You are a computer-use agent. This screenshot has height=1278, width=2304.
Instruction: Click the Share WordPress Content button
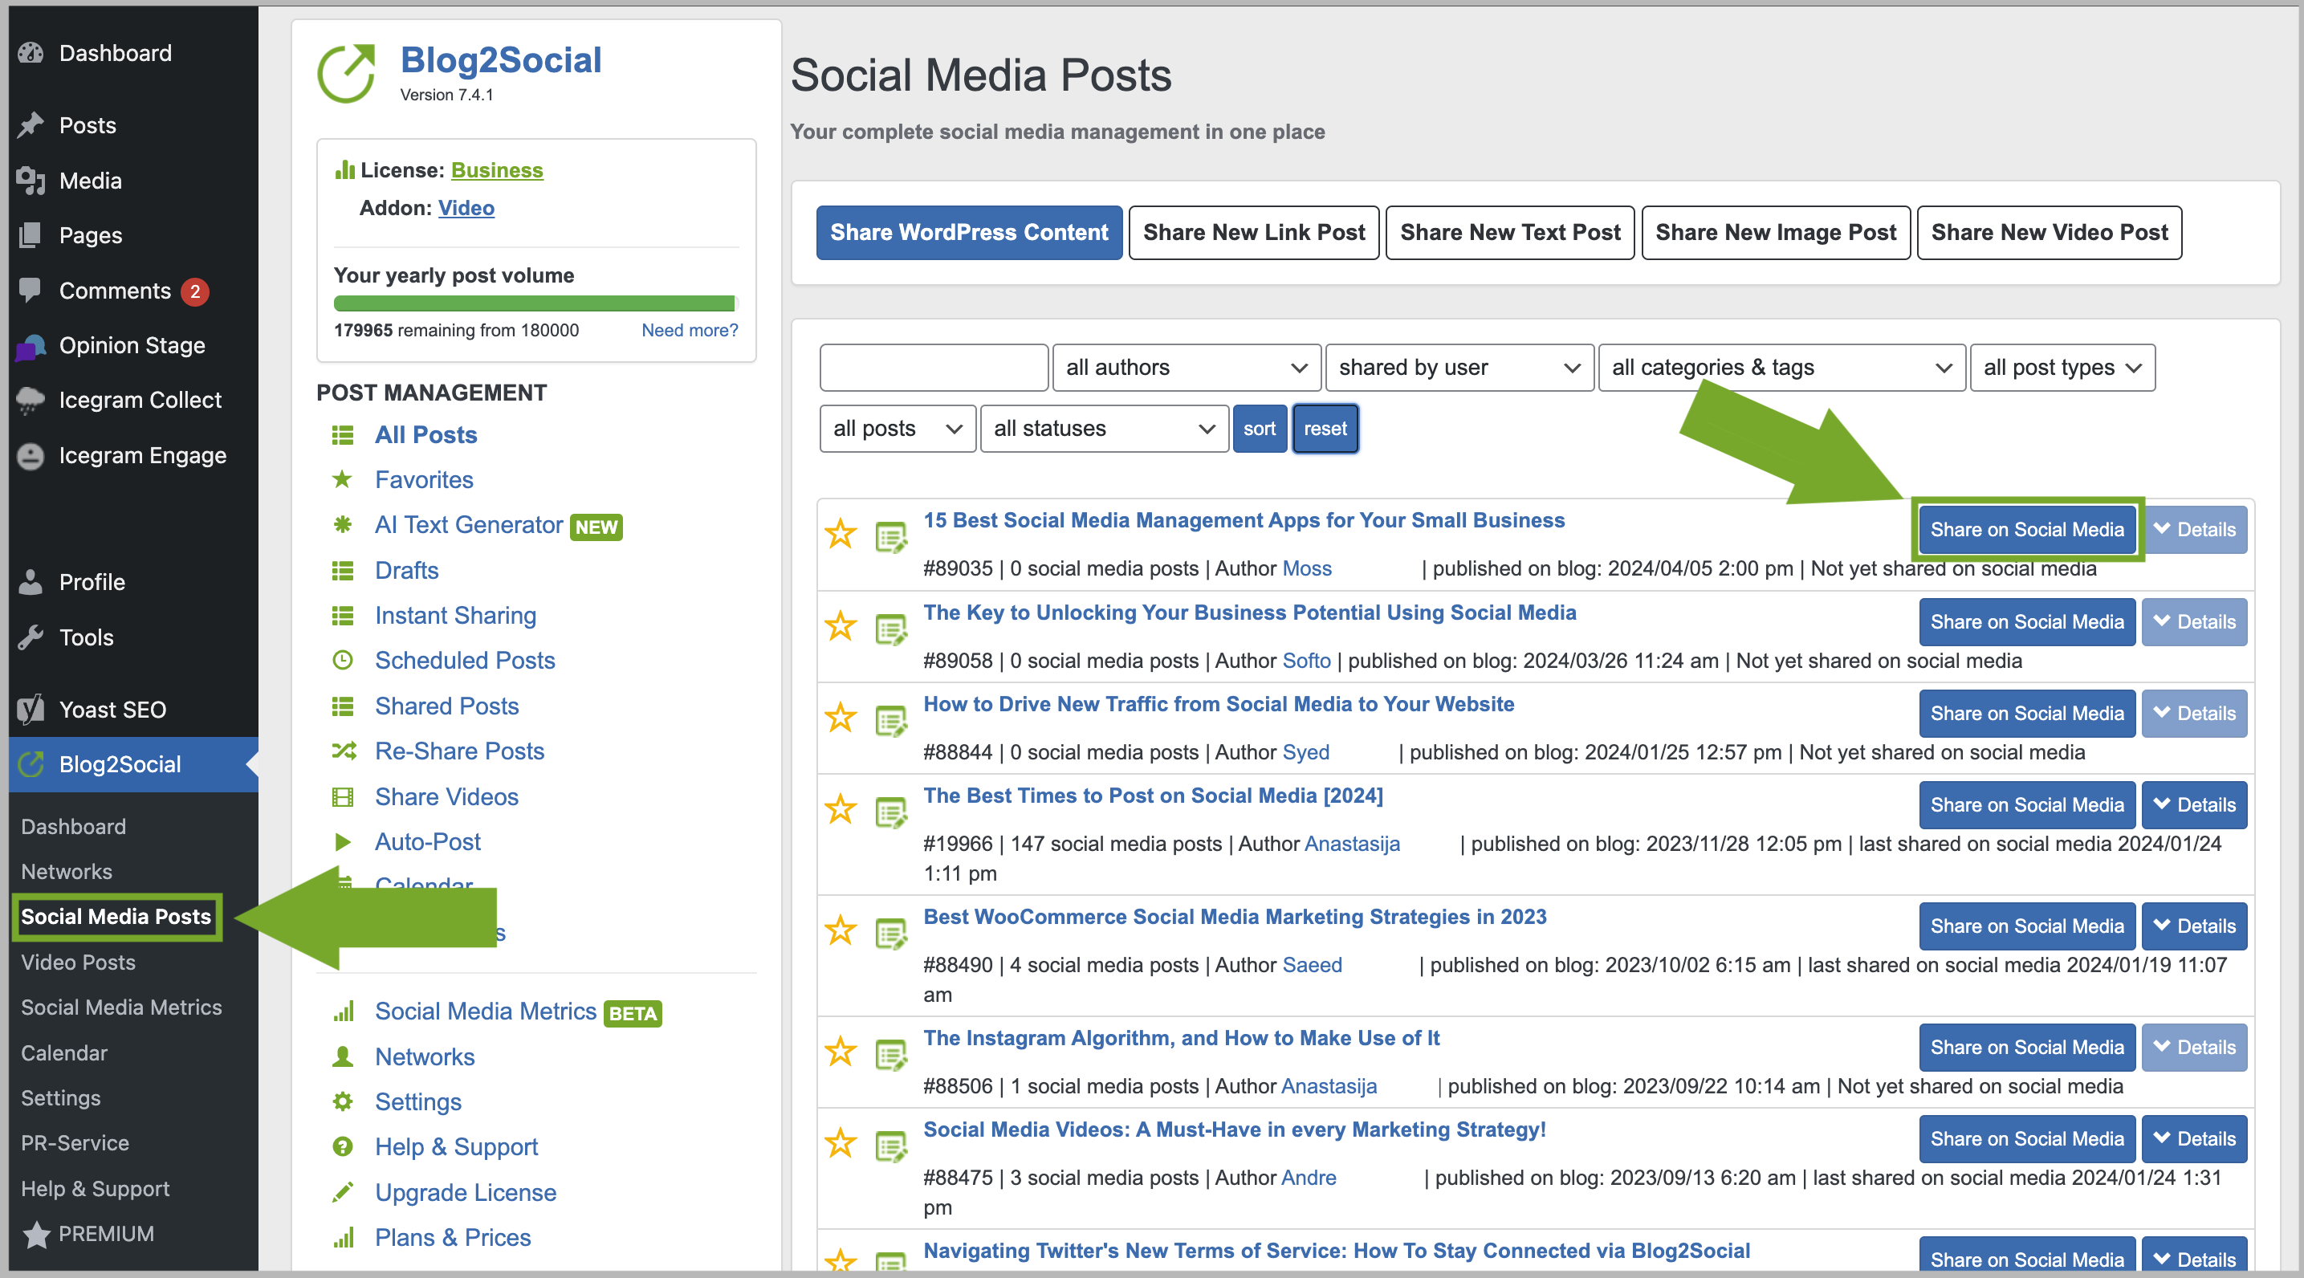969,233
